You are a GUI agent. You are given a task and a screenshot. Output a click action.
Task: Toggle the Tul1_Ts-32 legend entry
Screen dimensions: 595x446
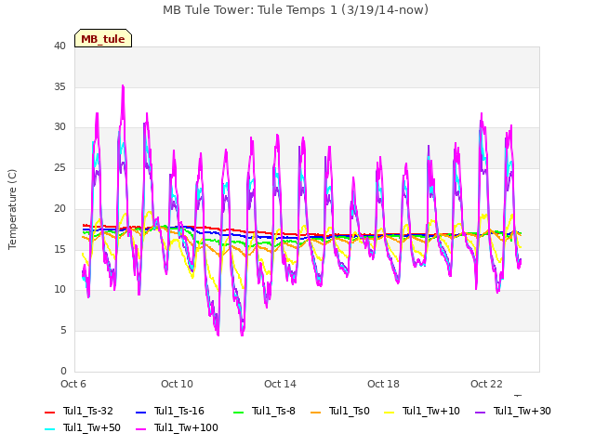point(79,411)
